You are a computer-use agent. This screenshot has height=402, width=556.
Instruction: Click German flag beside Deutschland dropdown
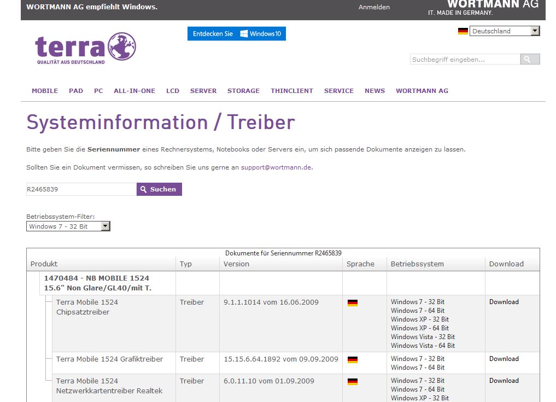pyautogui.click(x=463, y=31)
